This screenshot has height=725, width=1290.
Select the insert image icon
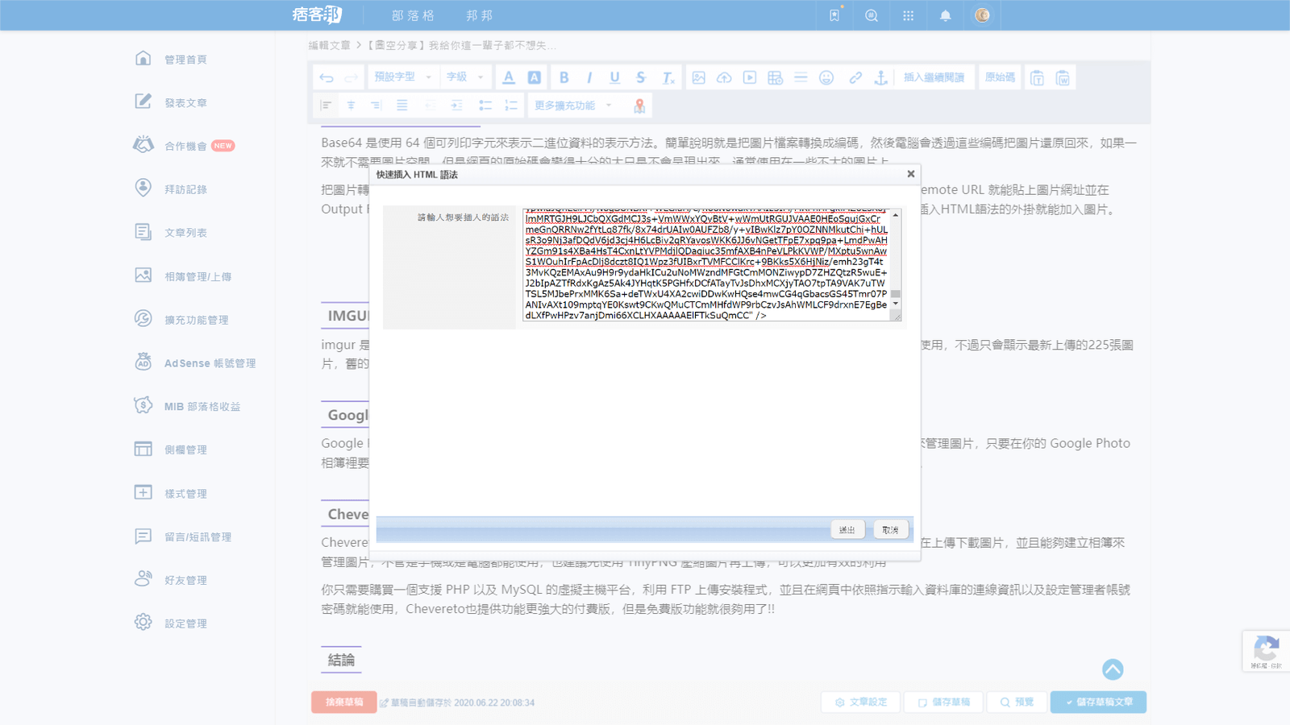[x=698, y=77]
